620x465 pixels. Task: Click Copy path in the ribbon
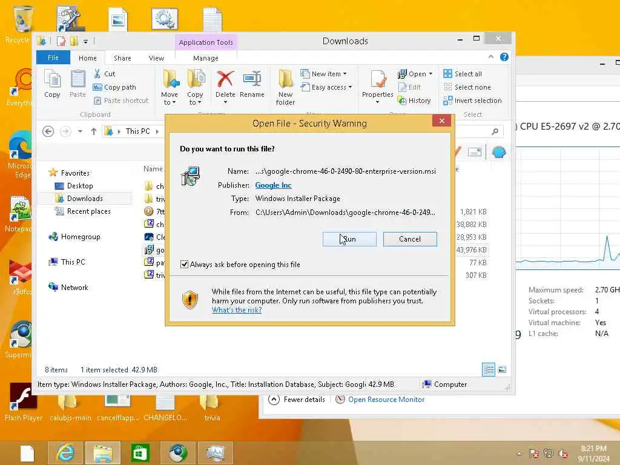pos(114,87)
